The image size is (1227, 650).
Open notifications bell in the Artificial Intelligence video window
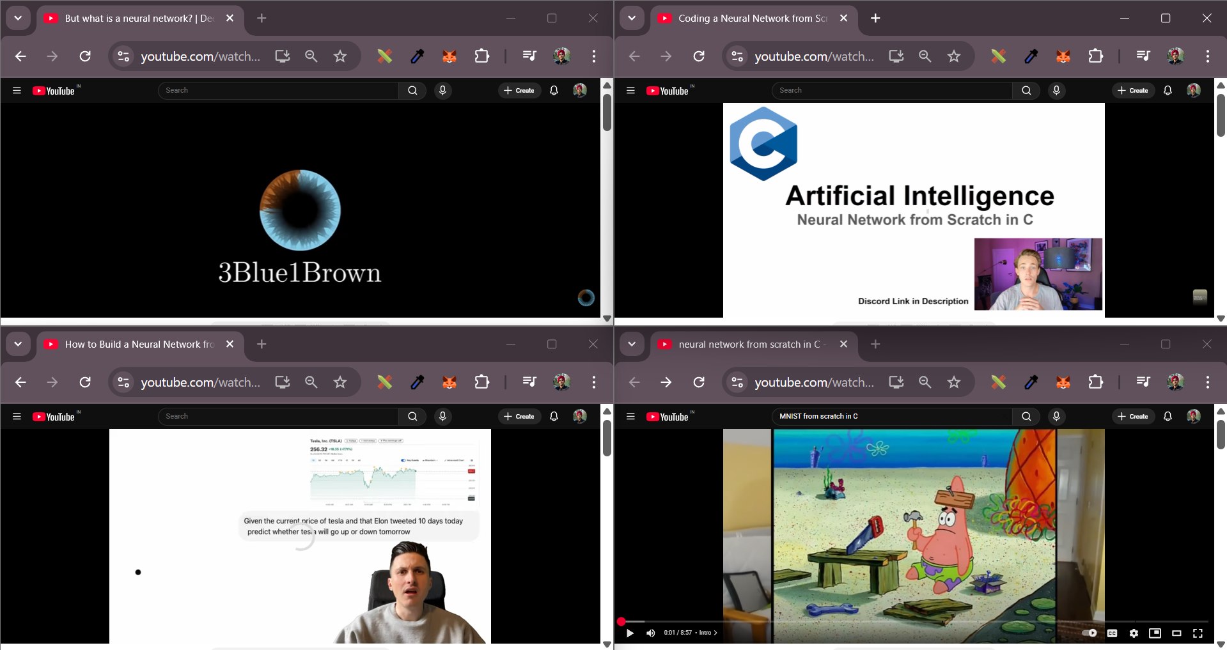(x=1168, y=91)
